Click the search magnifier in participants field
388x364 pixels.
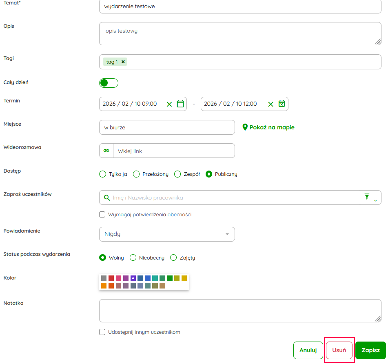[x=107, y=198]
